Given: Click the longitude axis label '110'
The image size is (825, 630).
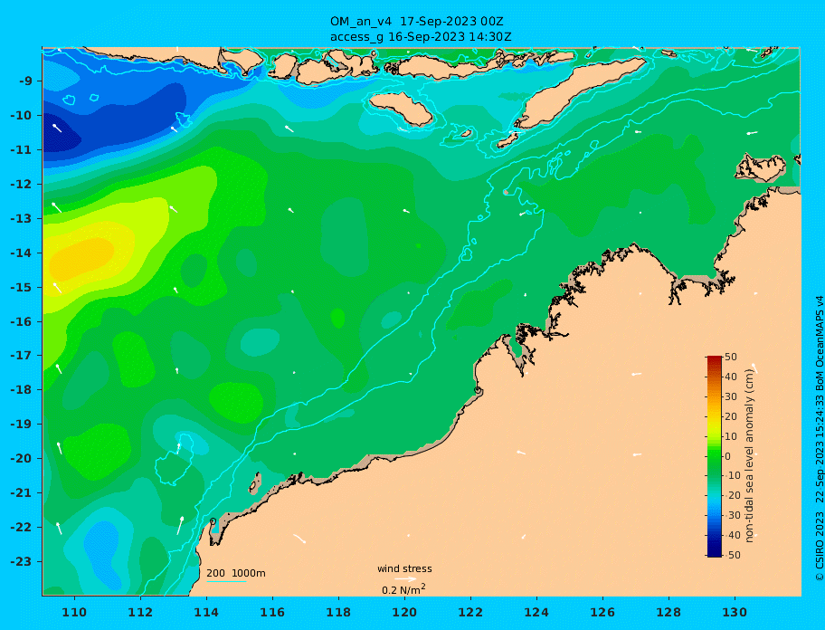Looking at the screenshot, I should click(x=74, y=612).
